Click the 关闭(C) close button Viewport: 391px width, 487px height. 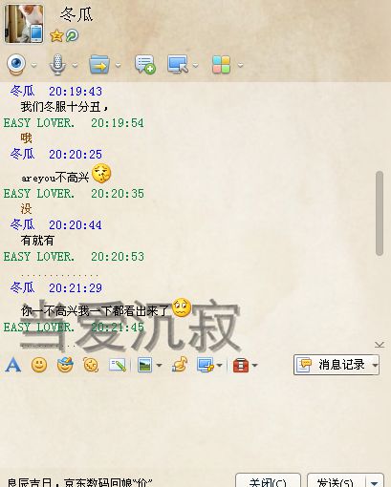click(268, 481)
